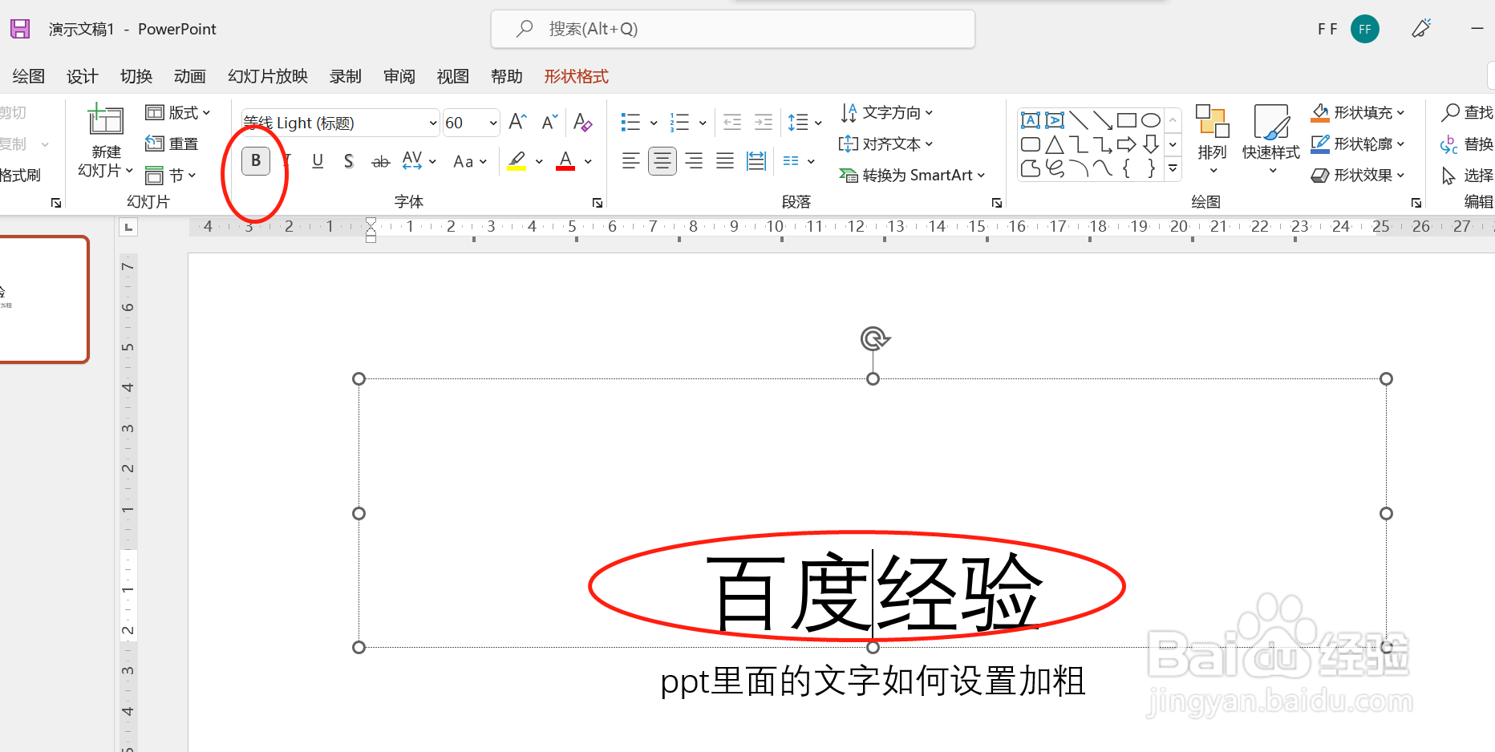Apply distributed text alignment

coord(756,161)
